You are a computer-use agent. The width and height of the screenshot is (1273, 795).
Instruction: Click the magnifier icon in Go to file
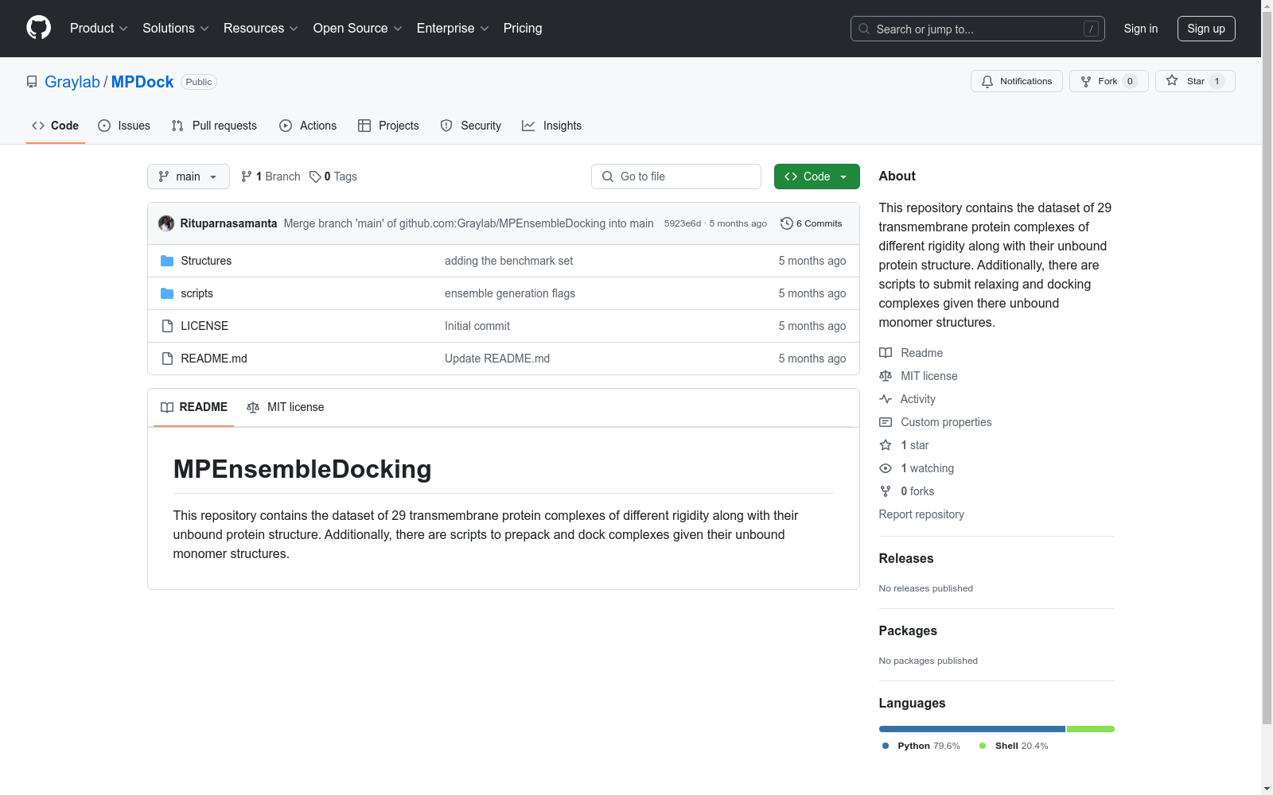608,176
